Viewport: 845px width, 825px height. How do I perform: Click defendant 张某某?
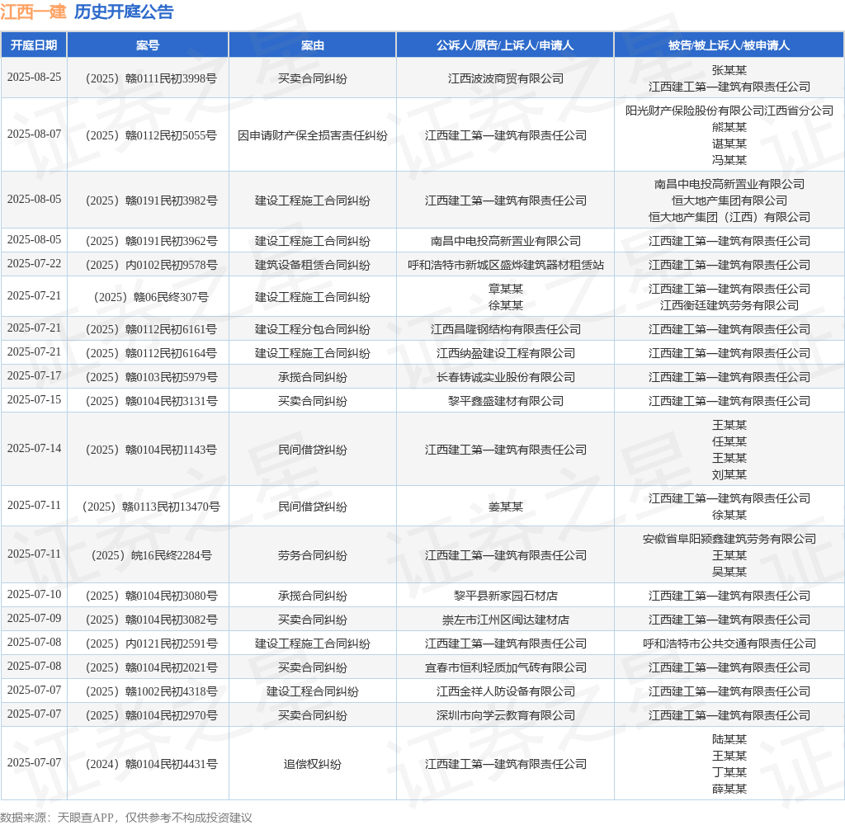[729, 70]
